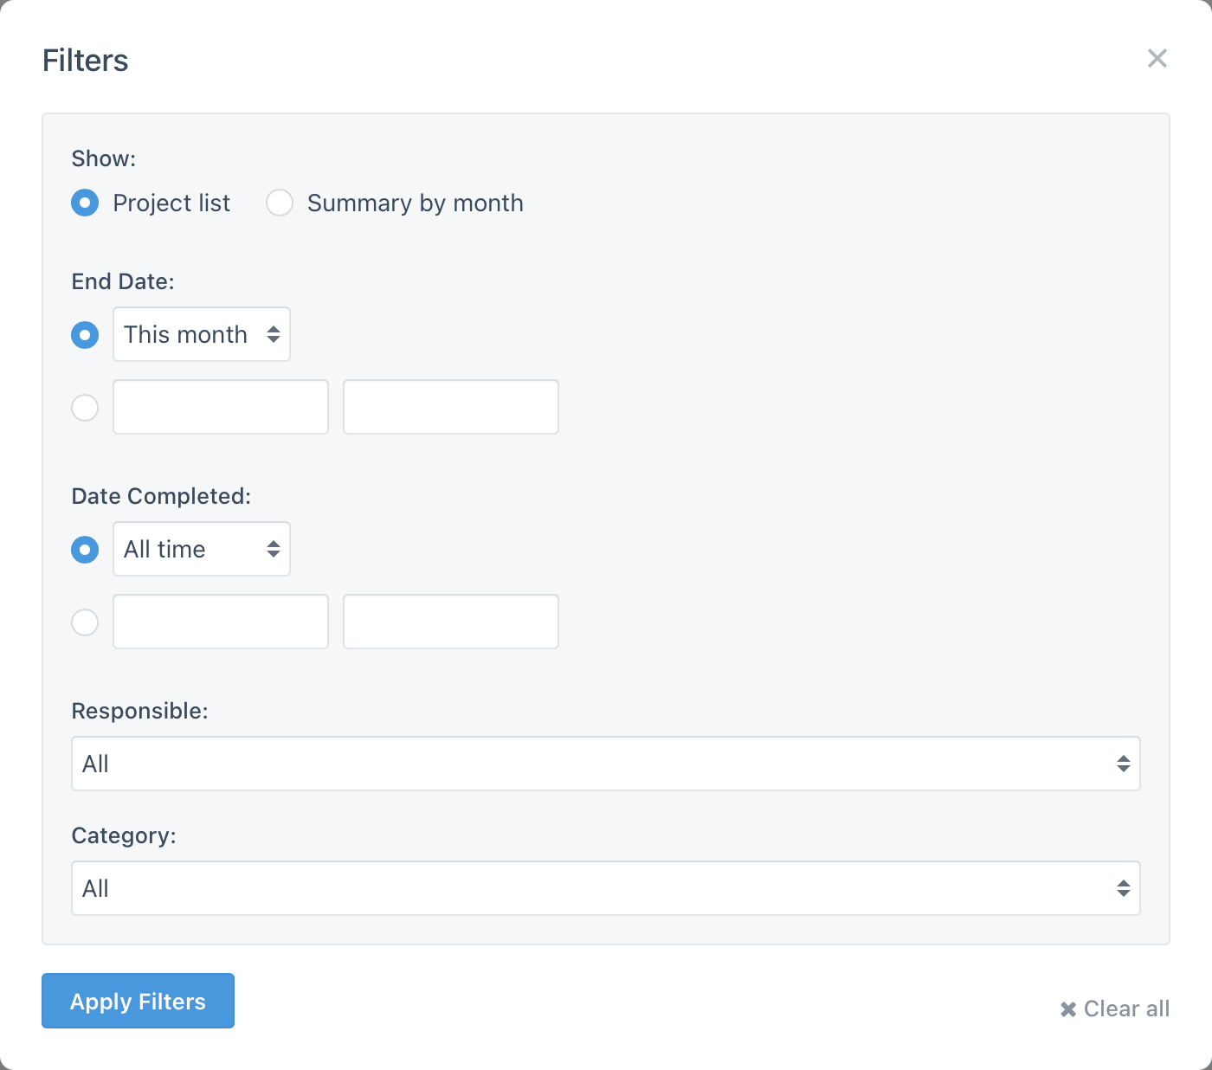This screenshot has width=1212, height=1070.
Task: Click the Clear all link
Action: [1125, 1009]
